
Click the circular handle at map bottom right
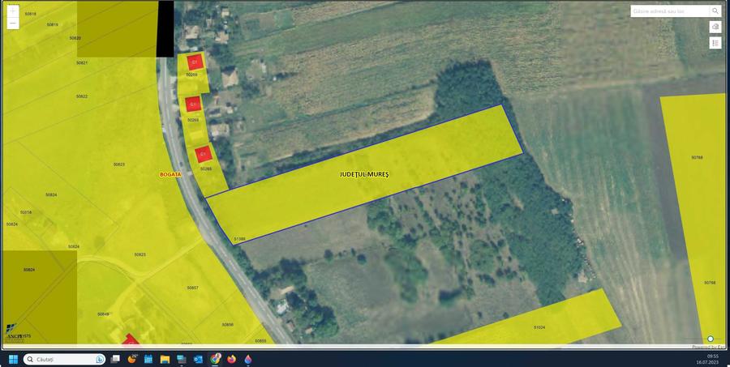point(711,339)
